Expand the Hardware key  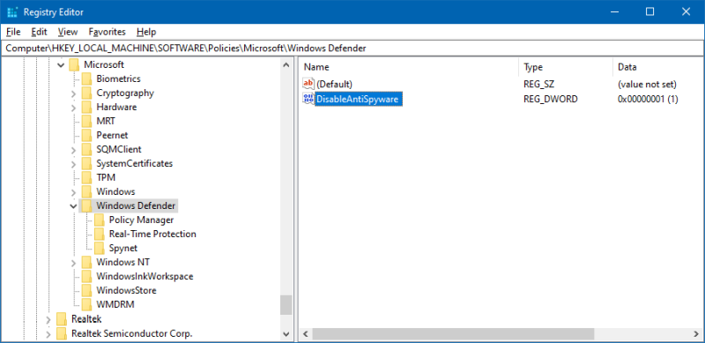pos(74,108)
